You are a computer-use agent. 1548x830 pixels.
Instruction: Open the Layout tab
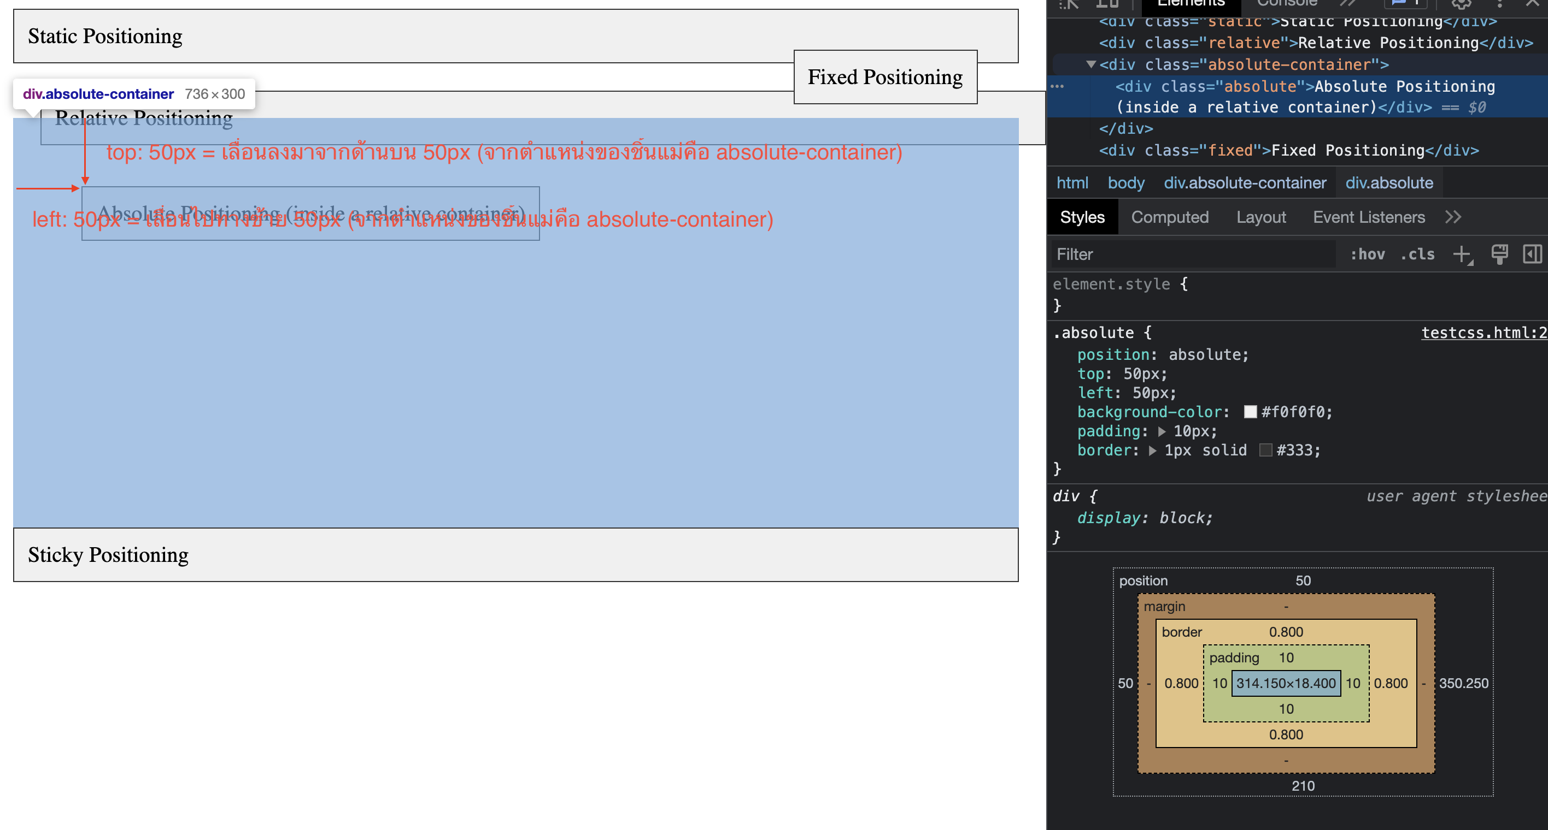[1260, 217]
